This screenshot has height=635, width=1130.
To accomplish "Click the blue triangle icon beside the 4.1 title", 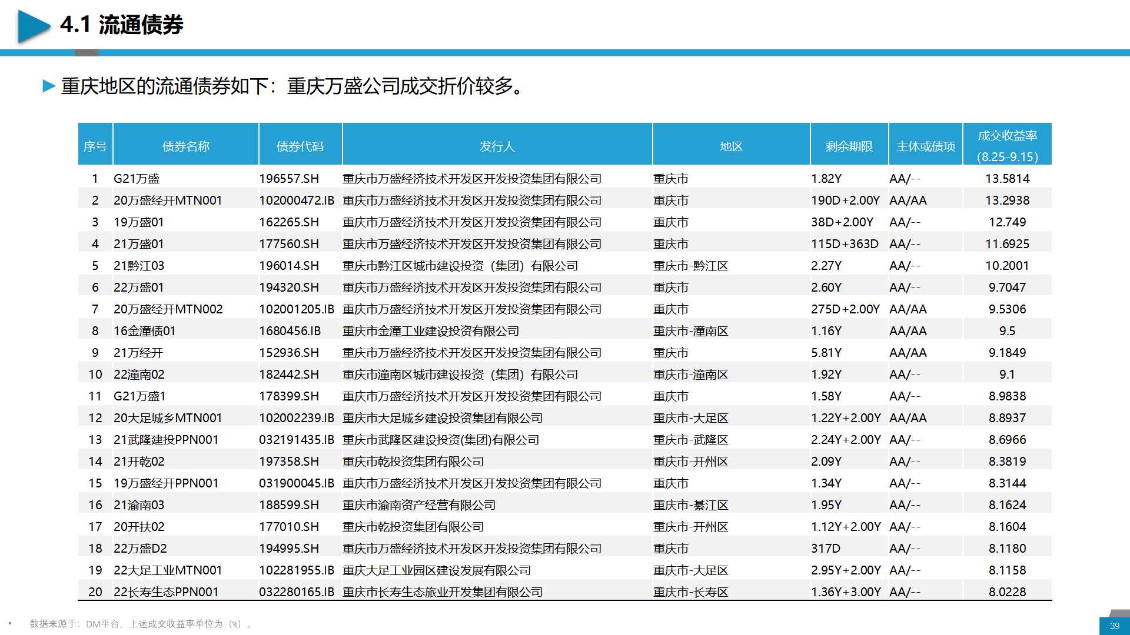I will click(34, 26).
